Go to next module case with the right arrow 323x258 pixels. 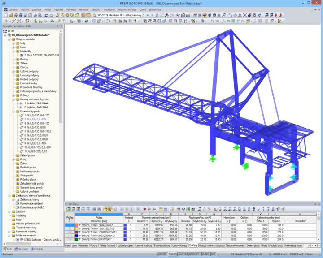152,15
